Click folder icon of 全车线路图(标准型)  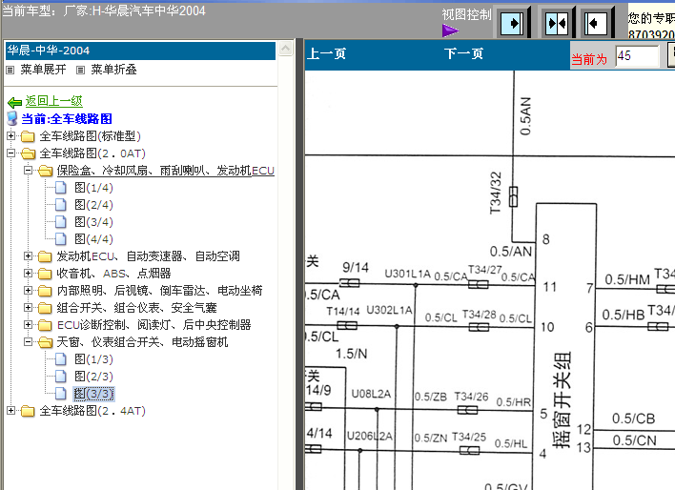coord(28,136)
